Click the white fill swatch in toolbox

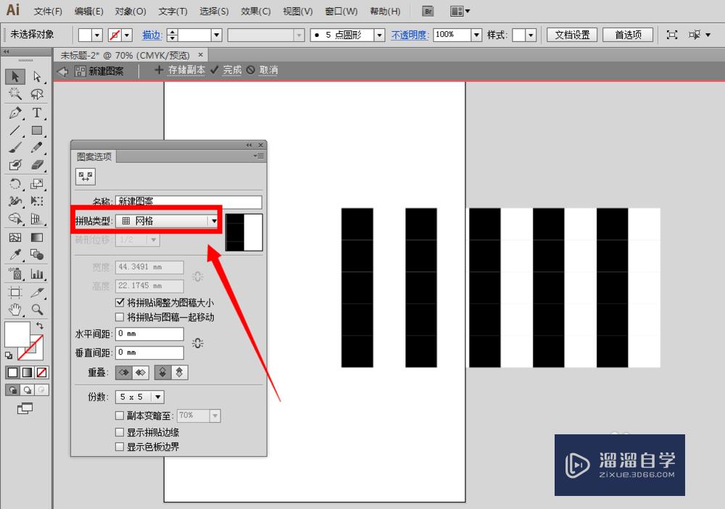[17, 334]
